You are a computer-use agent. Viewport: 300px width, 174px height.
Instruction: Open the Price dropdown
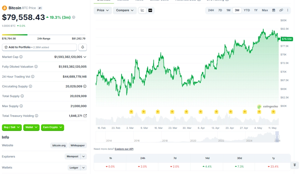103,10
